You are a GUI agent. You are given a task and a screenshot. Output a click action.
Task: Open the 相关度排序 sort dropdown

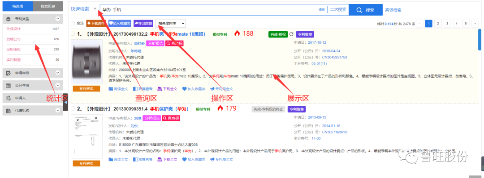click(170, 23)
